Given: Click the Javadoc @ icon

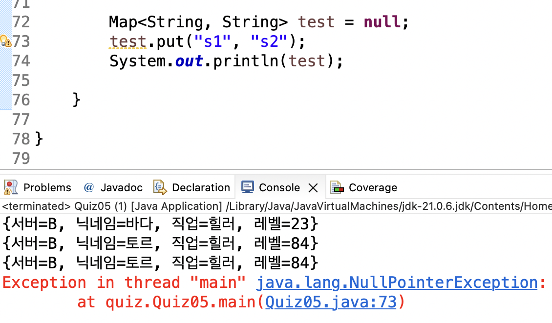Looking at the screenshot, I should [88, 187].
